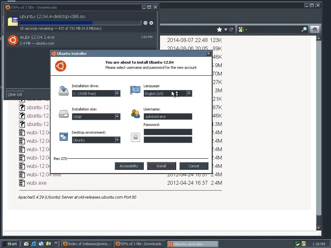The width and height of the screenshot is (331, 248).
Task: Click the username users icon
Action: point(135,114)
